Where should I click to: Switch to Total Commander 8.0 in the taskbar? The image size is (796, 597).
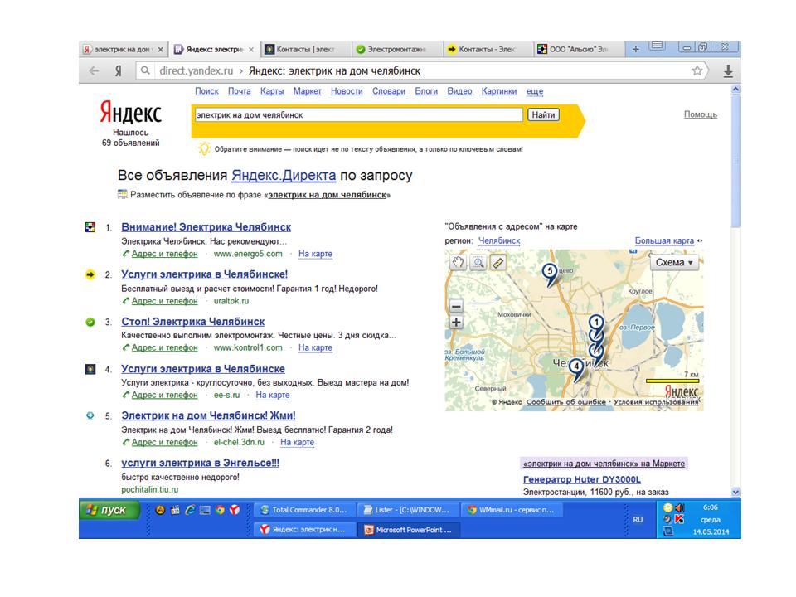pos(304,510)
